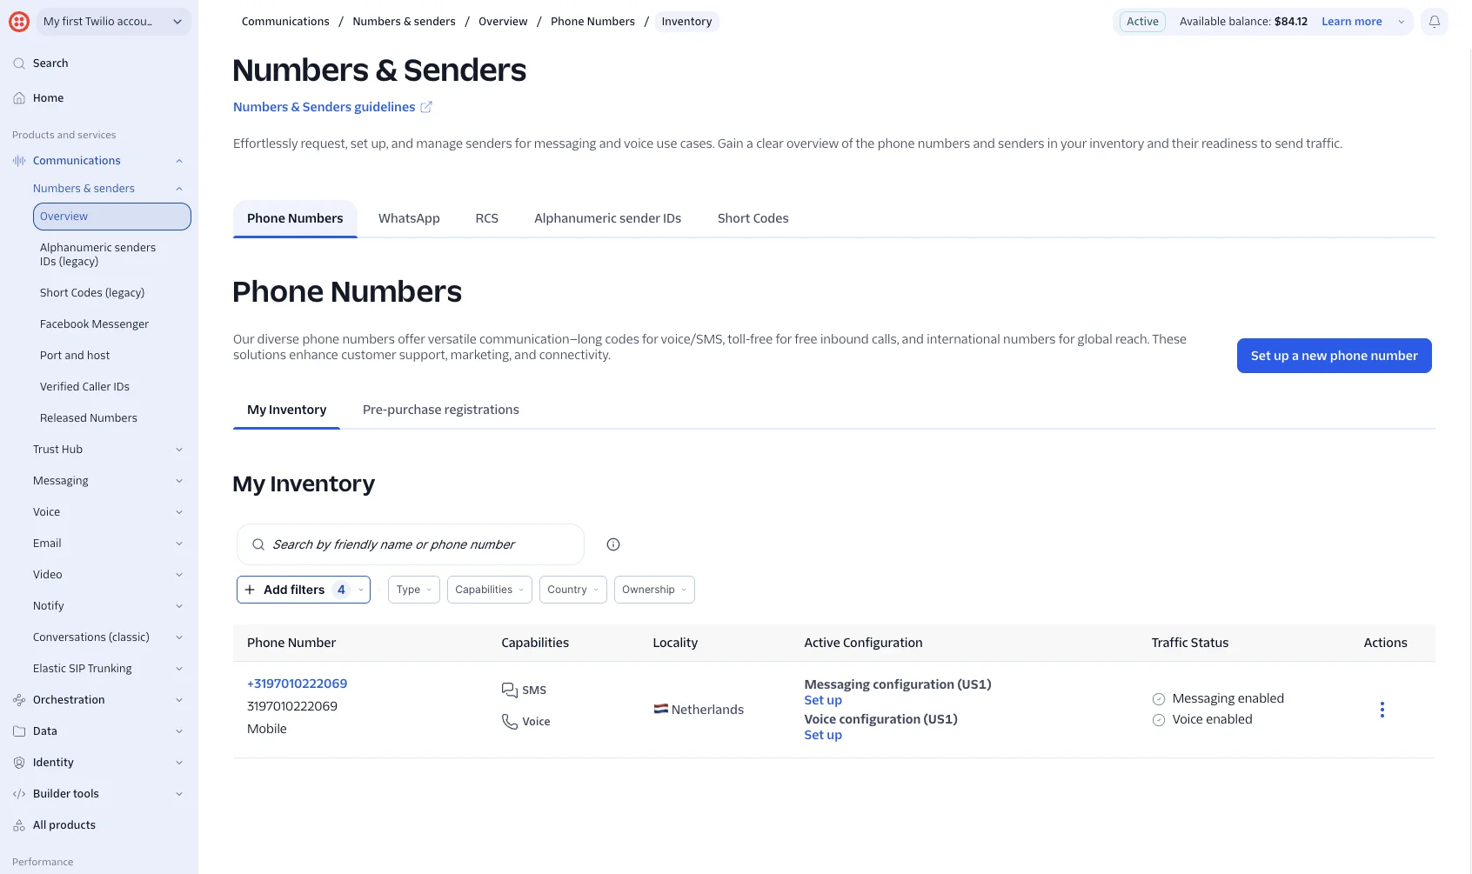Click the Netherlands flag icon

coord(661,709)
